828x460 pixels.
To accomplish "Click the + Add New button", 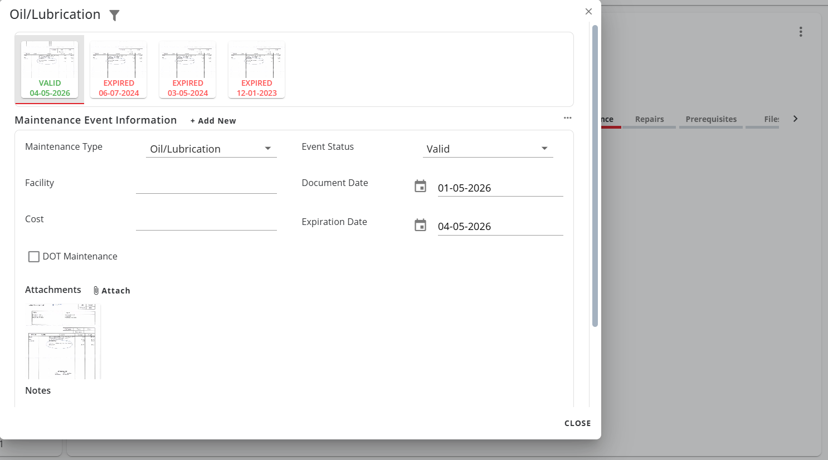I will tap(213, 121).
